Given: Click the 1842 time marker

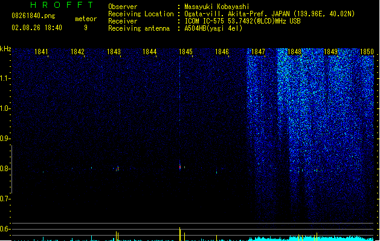Looking at the screenshot, I should (x=77, y=52).
